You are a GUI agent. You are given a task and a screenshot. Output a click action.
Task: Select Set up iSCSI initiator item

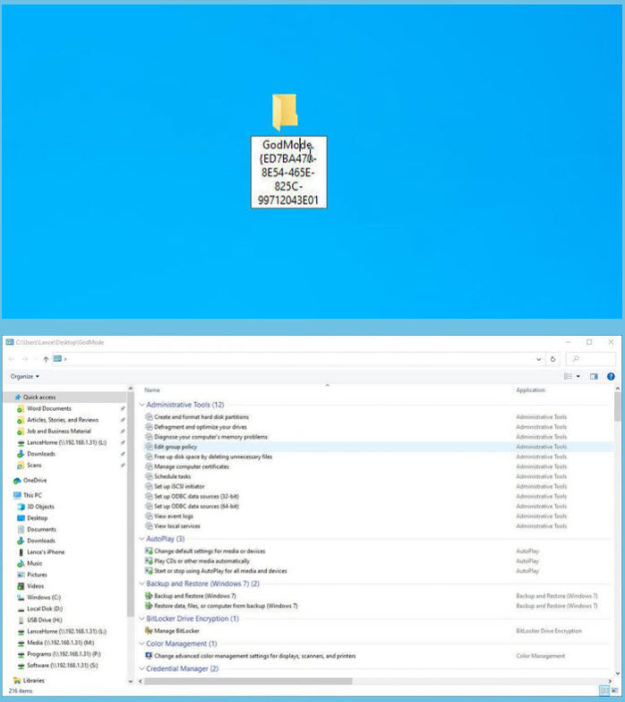(179, 486)
